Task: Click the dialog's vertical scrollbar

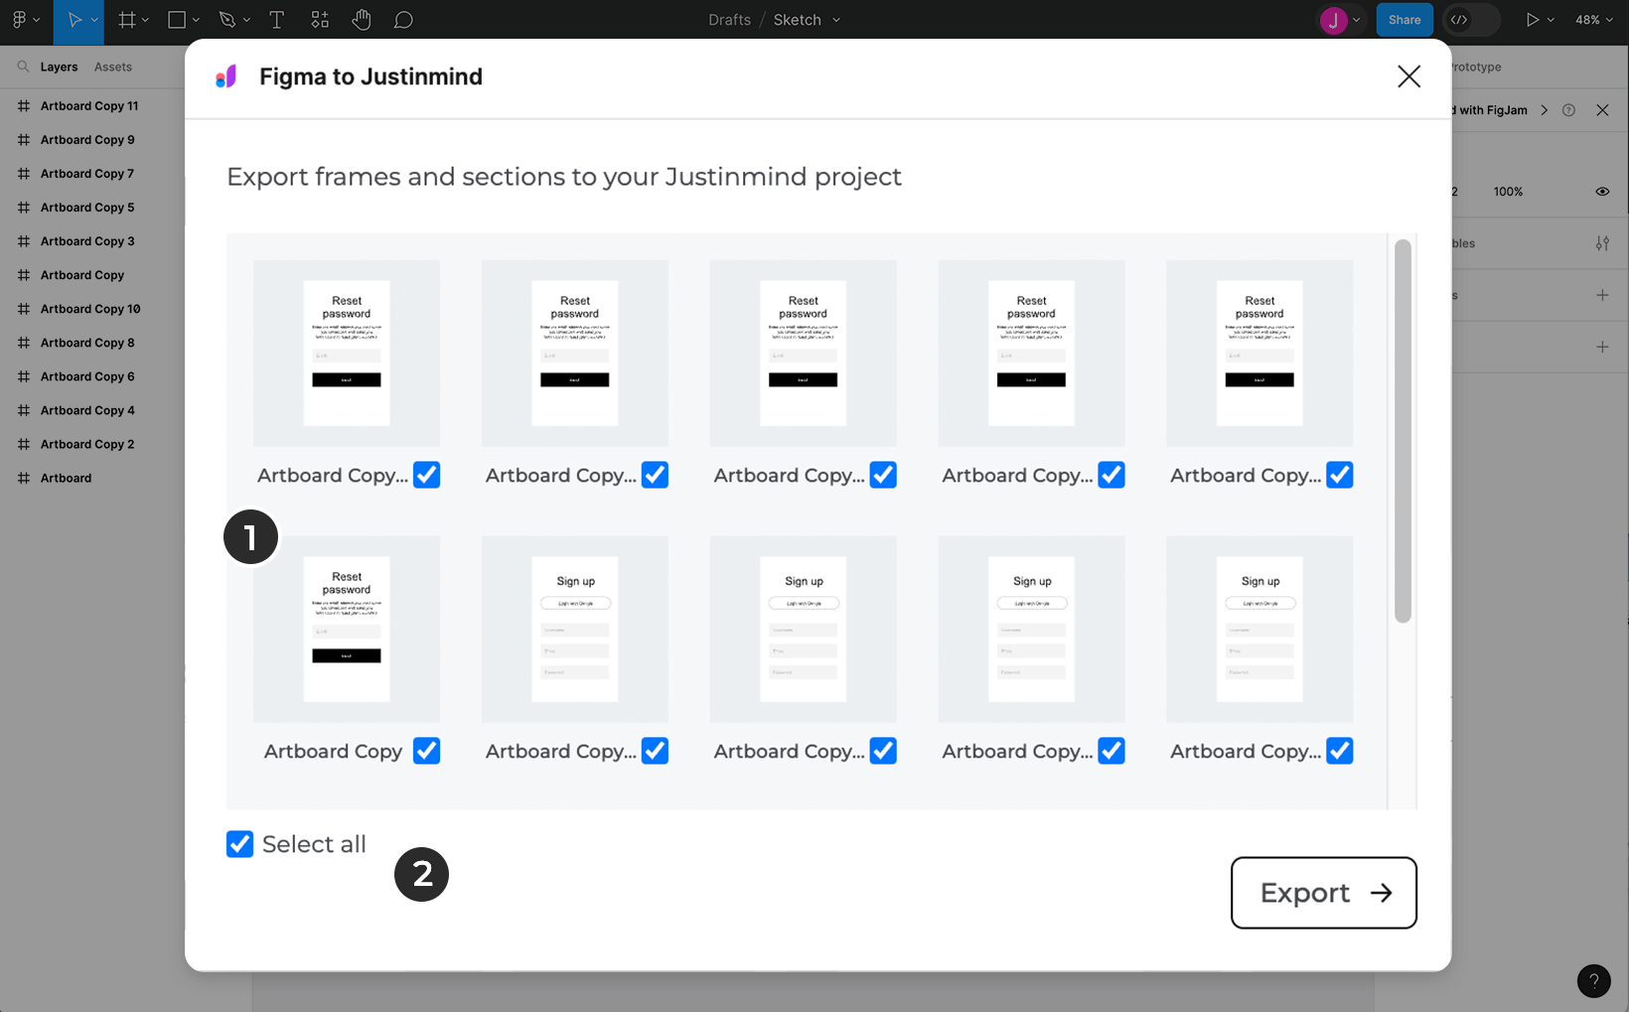Action: click(x=1403, y=431)
